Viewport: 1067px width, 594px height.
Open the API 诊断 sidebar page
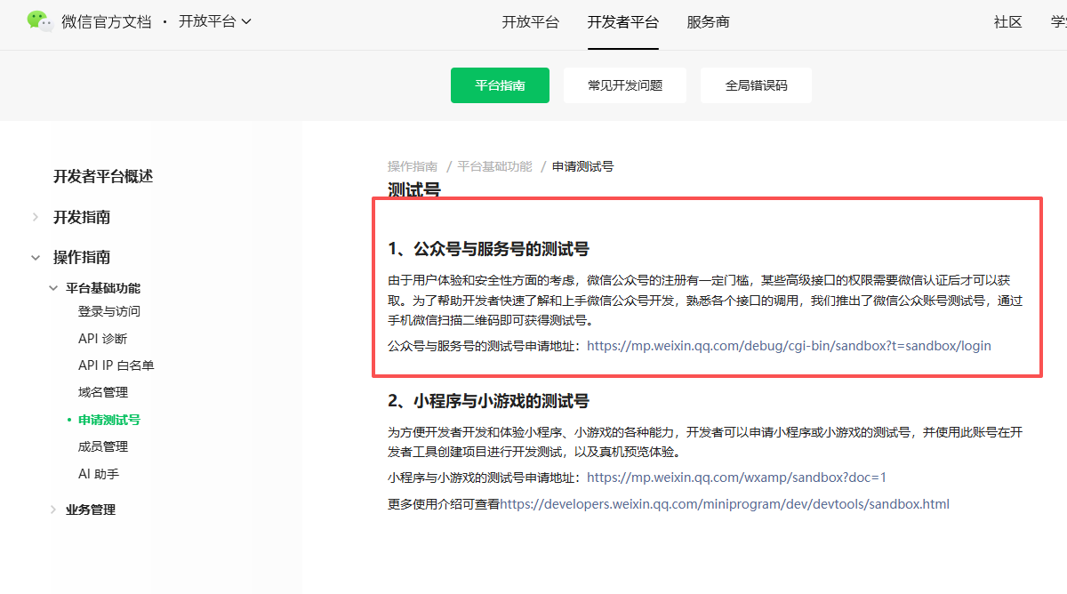click(x=103, y=339)
